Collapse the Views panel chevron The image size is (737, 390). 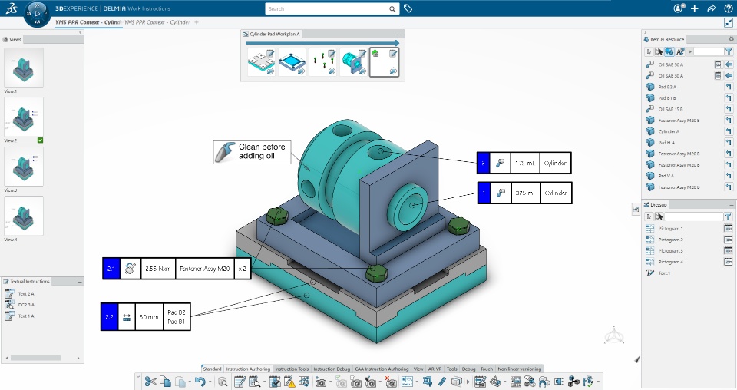(x=81, y=32)
